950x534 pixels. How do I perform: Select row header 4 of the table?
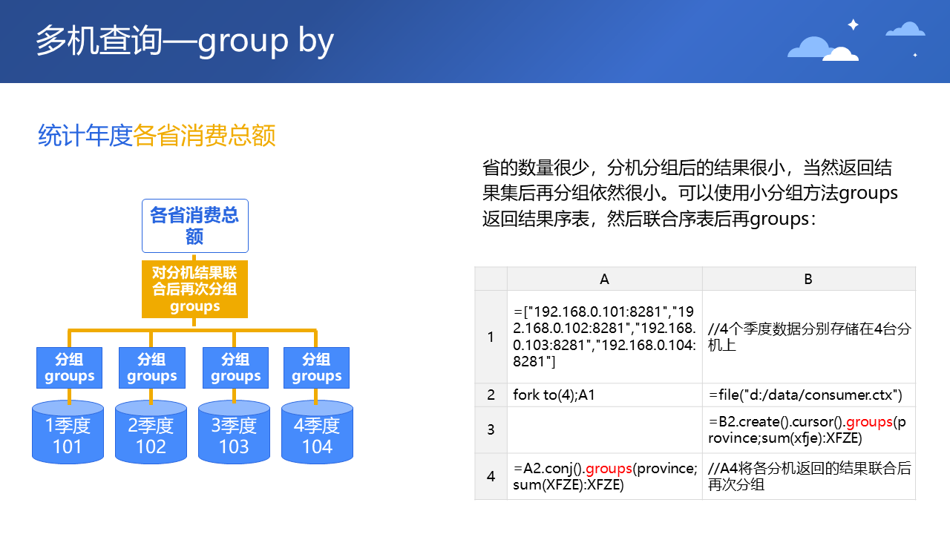(x=491, y=476)
